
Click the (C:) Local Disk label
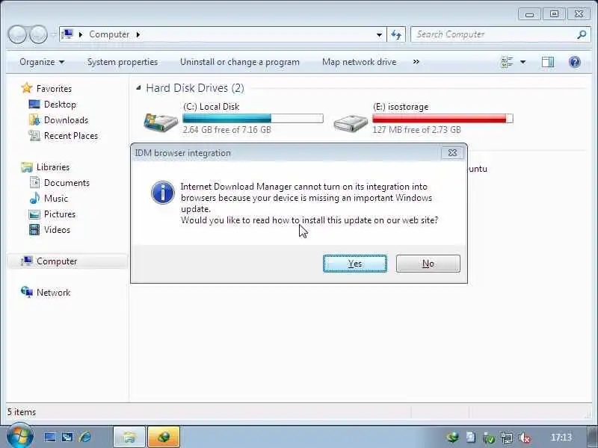pyautogui.click(x=212, y=107)
